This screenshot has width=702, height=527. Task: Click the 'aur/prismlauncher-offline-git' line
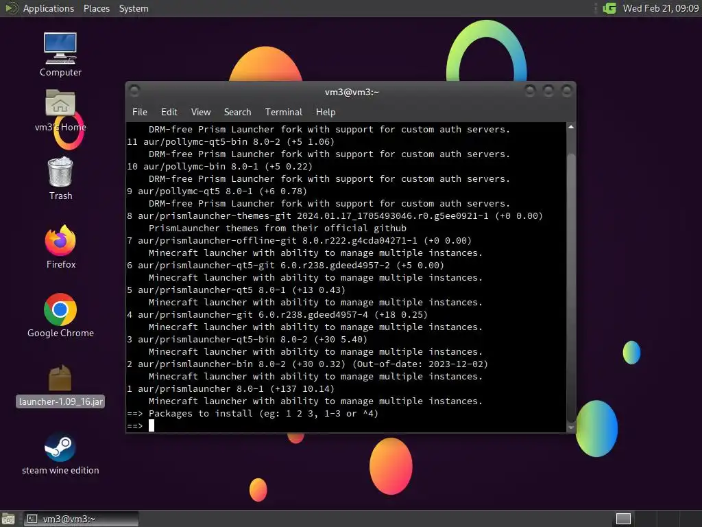click(299, 241)
